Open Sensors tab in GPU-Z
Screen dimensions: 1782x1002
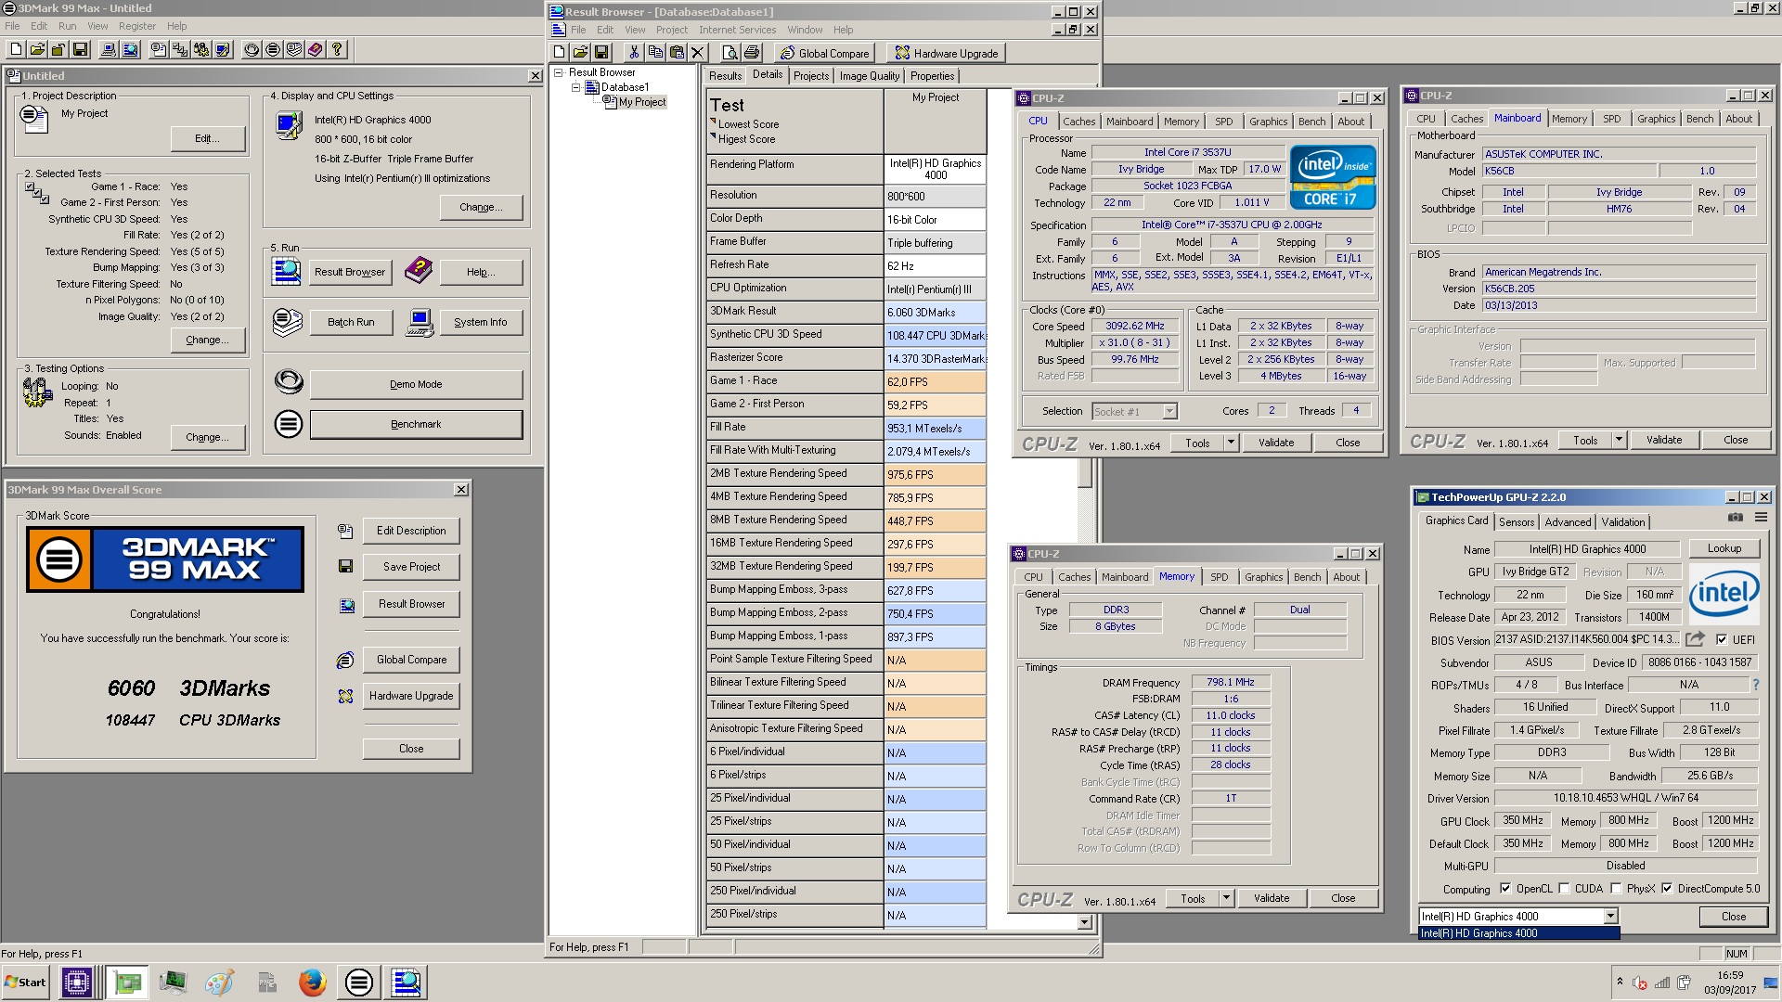[x=1516, y=522]
